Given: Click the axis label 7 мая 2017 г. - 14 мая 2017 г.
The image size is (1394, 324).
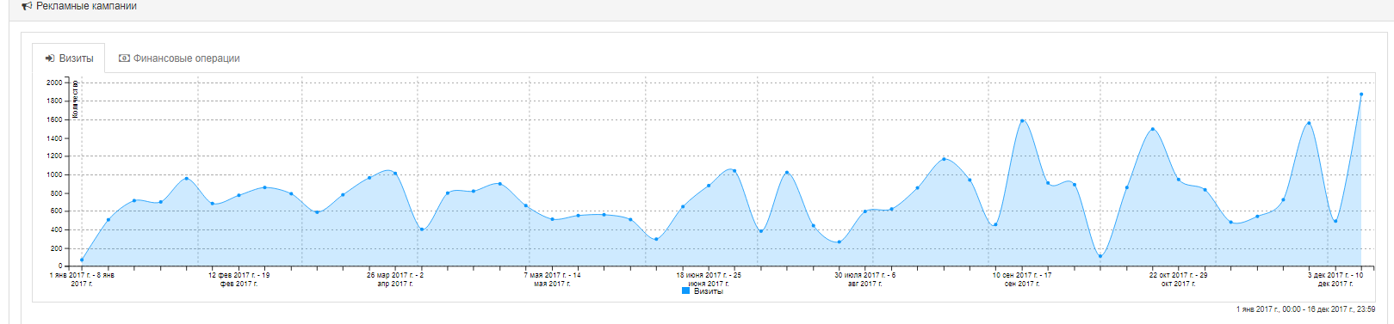Looking at the screenshot, I should click(552, 279).
